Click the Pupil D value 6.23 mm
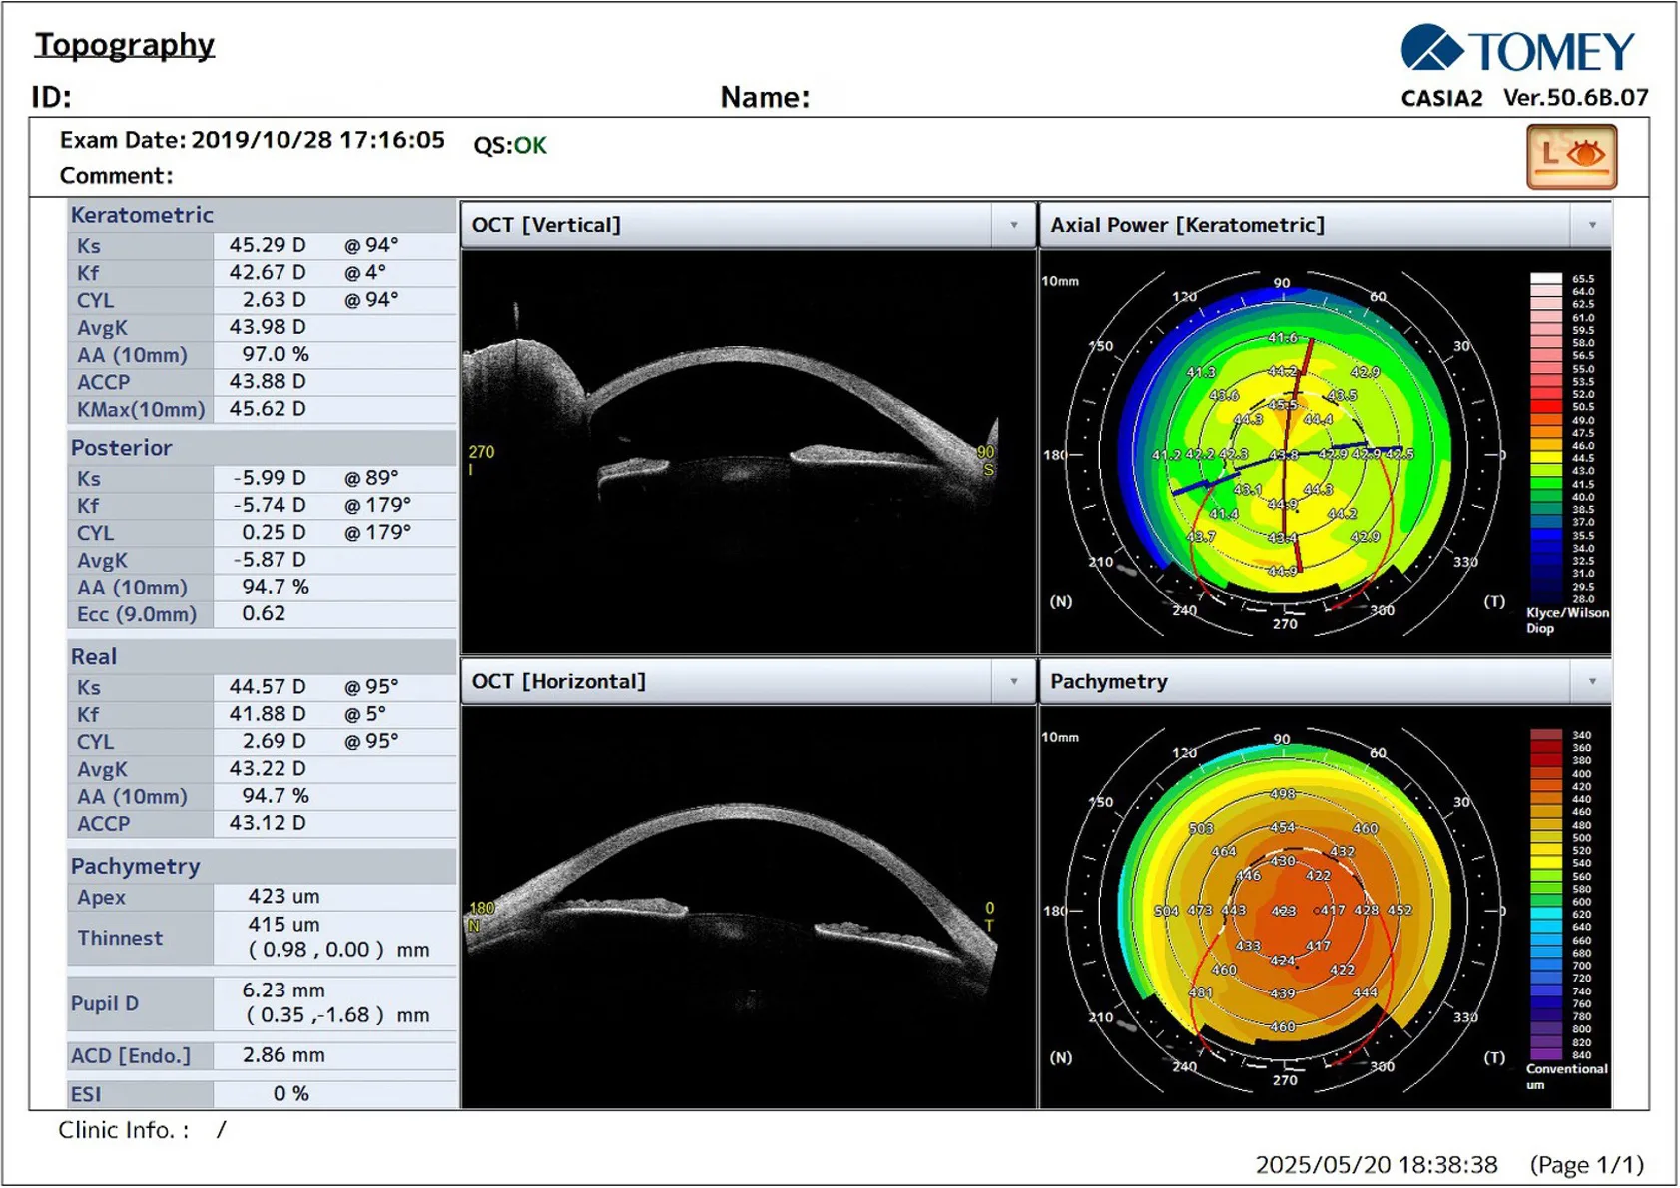Screen dimensions: 1680x1188 tap(284, 990)
